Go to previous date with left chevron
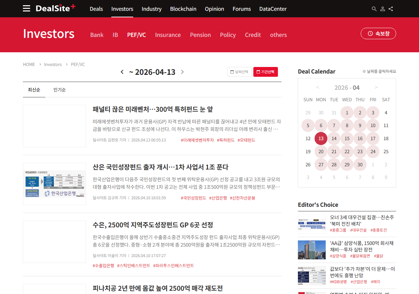The width and height of the screenshot is (419, 294). [122, 72]
